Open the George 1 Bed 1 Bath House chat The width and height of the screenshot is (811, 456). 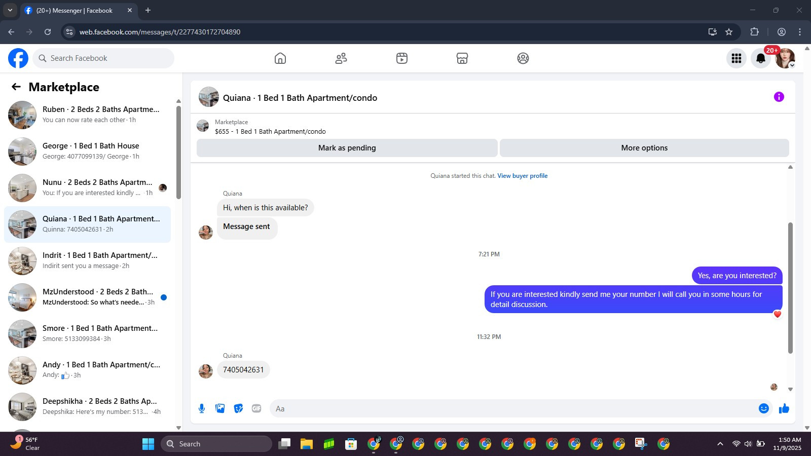[87, 151]
